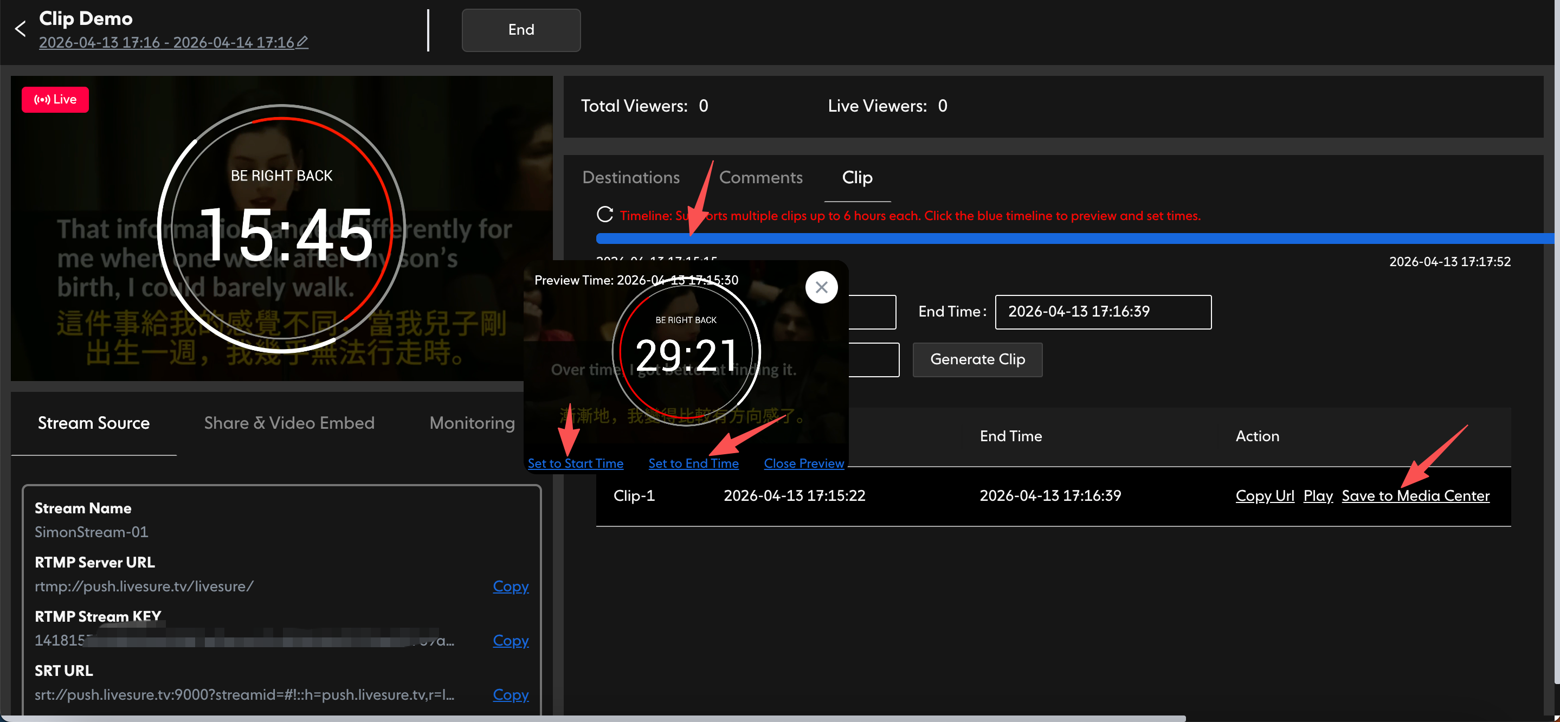This screenshot has width=1560, height=722.
Task: Click the Close Preview link
Action: (804, 463)
